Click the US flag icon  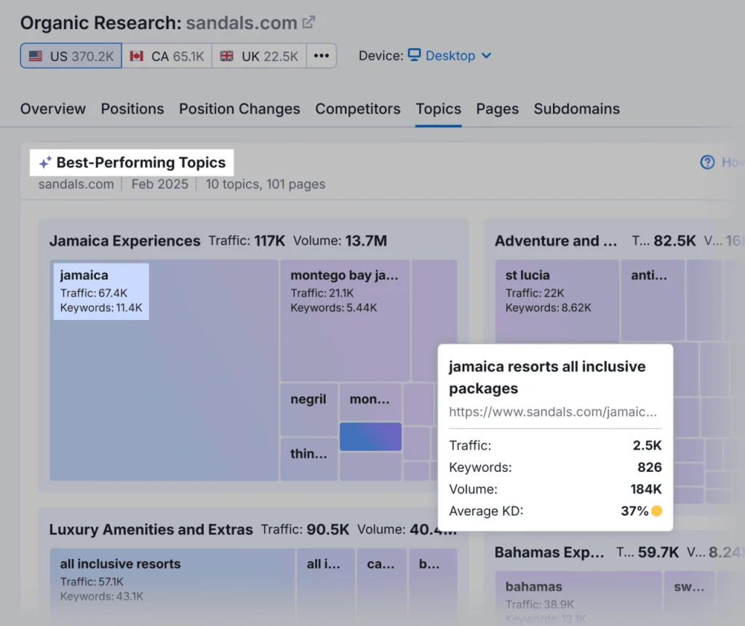click(x=36, y=57)
